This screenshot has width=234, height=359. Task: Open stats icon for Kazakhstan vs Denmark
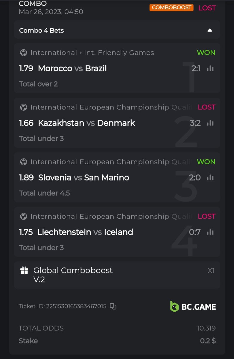210,123
